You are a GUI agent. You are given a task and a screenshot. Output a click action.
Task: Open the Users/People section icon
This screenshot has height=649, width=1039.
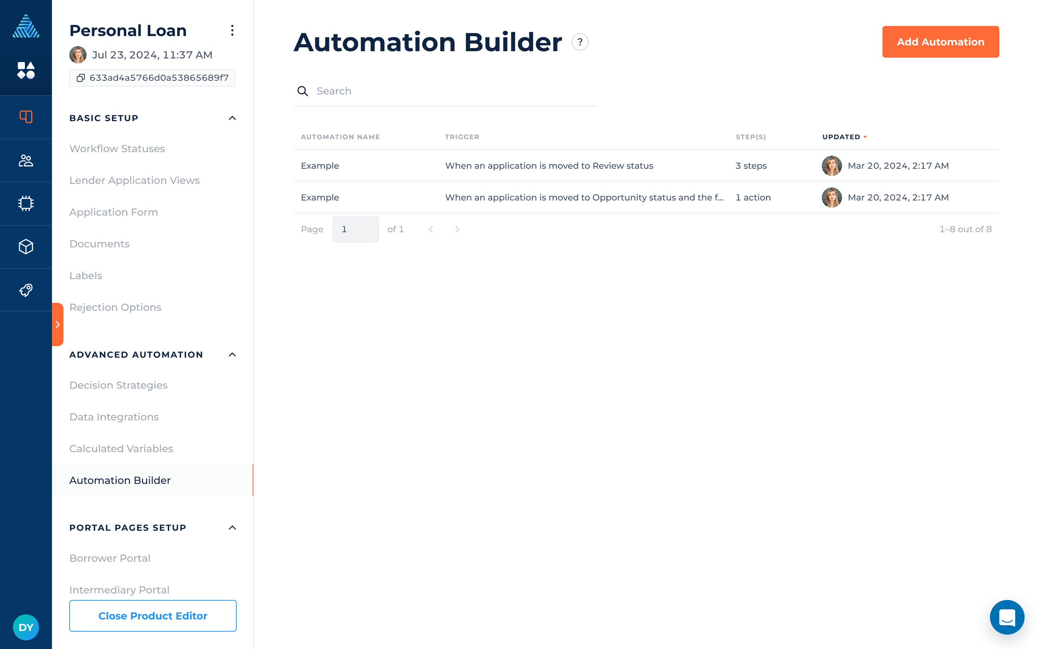tap(25, 160)
